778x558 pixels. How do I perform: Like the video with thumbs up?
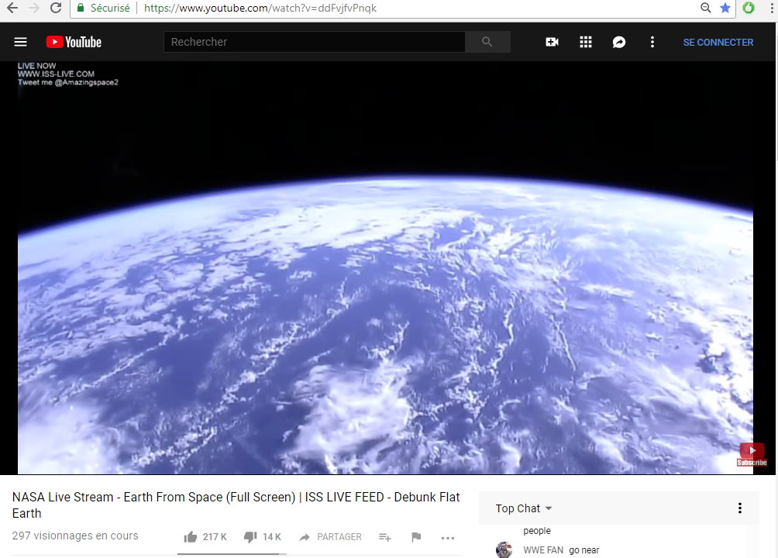[191, 536]
